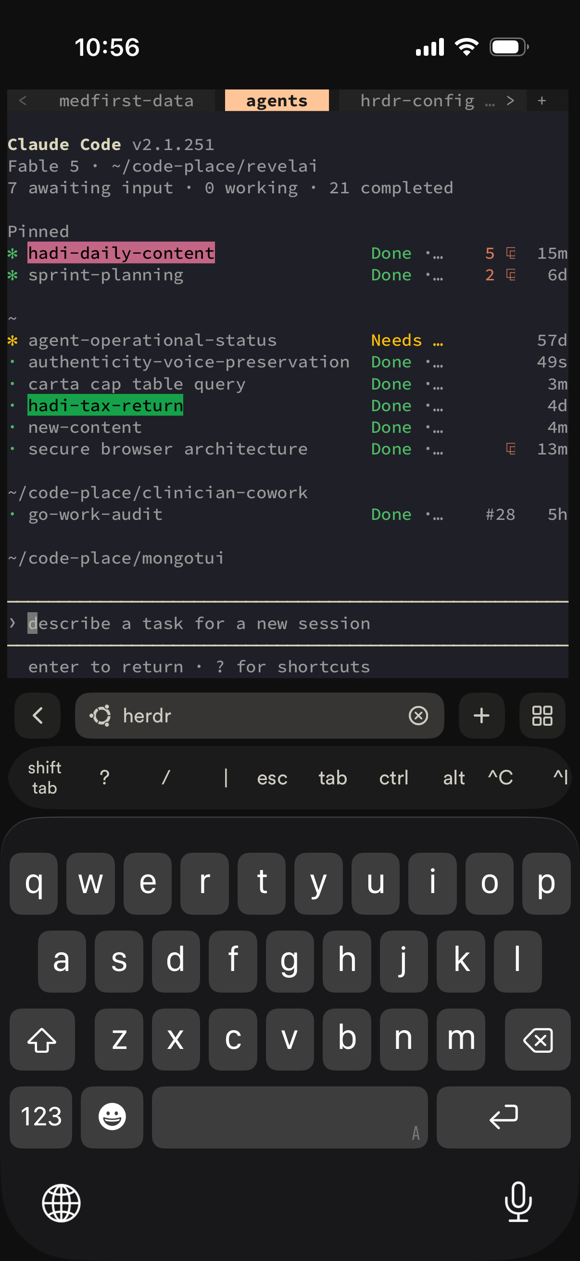
Task: Open the grid view button
Action: click(542, 715)
